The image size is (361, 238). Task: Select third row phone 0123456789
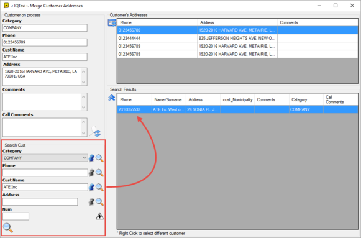point(157,46)
